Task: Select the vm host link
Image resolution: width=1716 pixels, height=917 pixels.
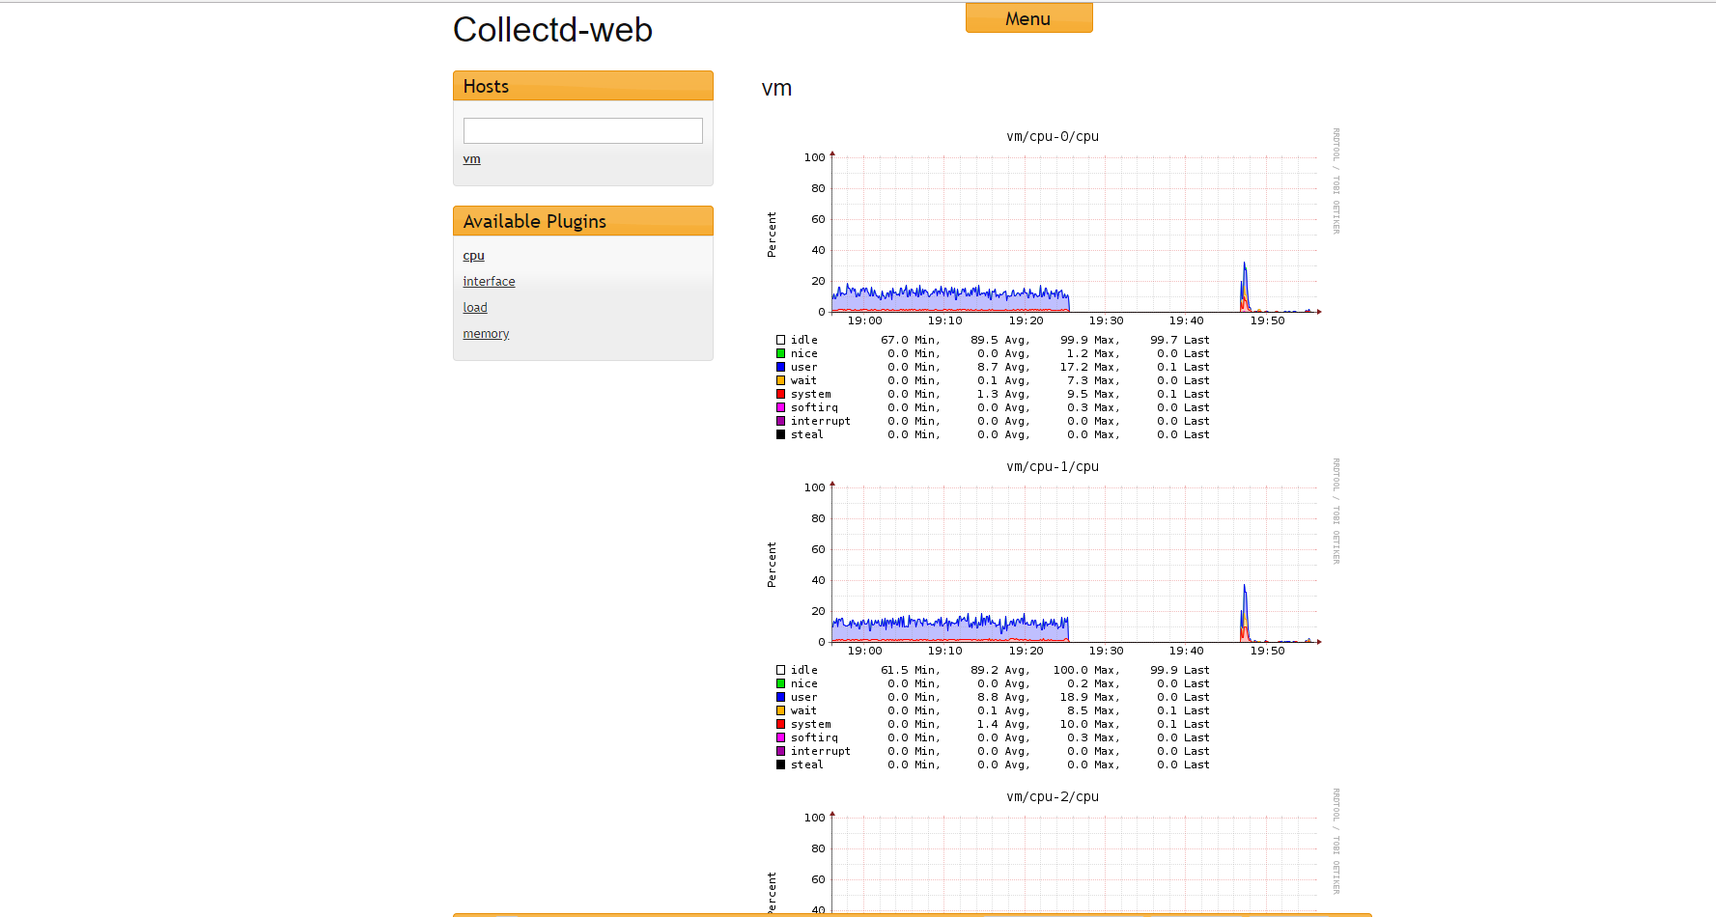Action: (471, 159)
